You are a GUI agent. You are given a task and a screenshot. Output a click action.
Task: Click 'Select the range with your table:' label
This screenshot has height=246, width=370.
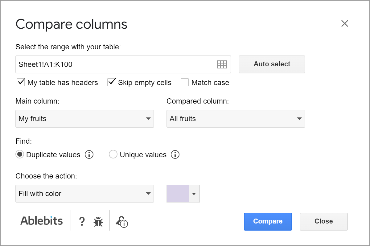click(68, 47)
